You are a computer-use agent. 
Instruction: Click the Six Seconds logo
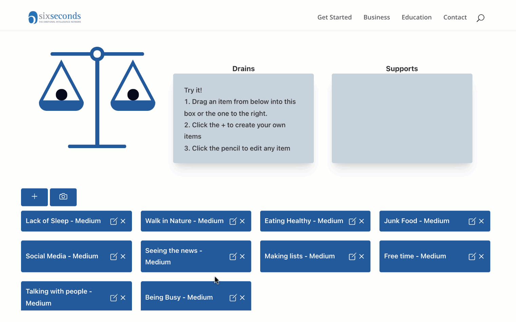[55, 17]
